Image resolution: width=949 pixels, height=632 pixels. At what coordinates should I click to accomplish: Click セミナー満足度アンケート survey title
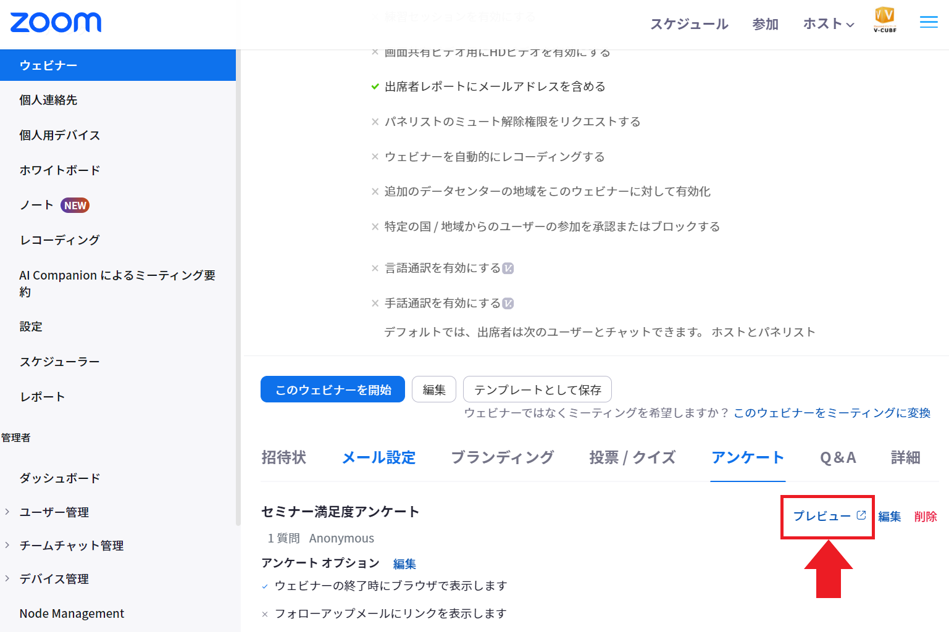tap(340, 512)
